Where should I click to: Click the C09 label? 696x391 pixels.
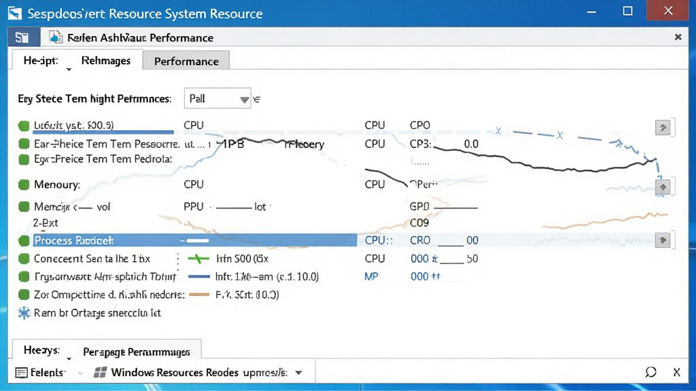[419, 223]
